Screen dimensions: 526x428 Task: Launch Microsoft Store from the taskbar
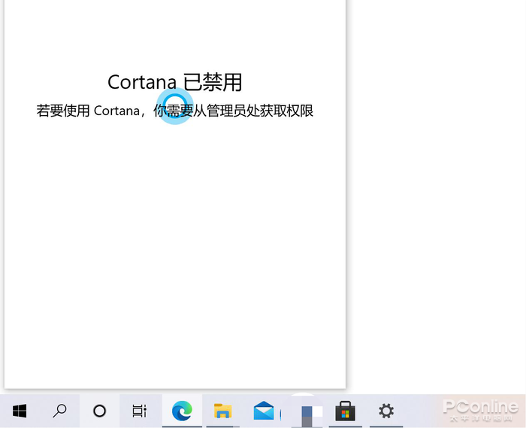345,411
